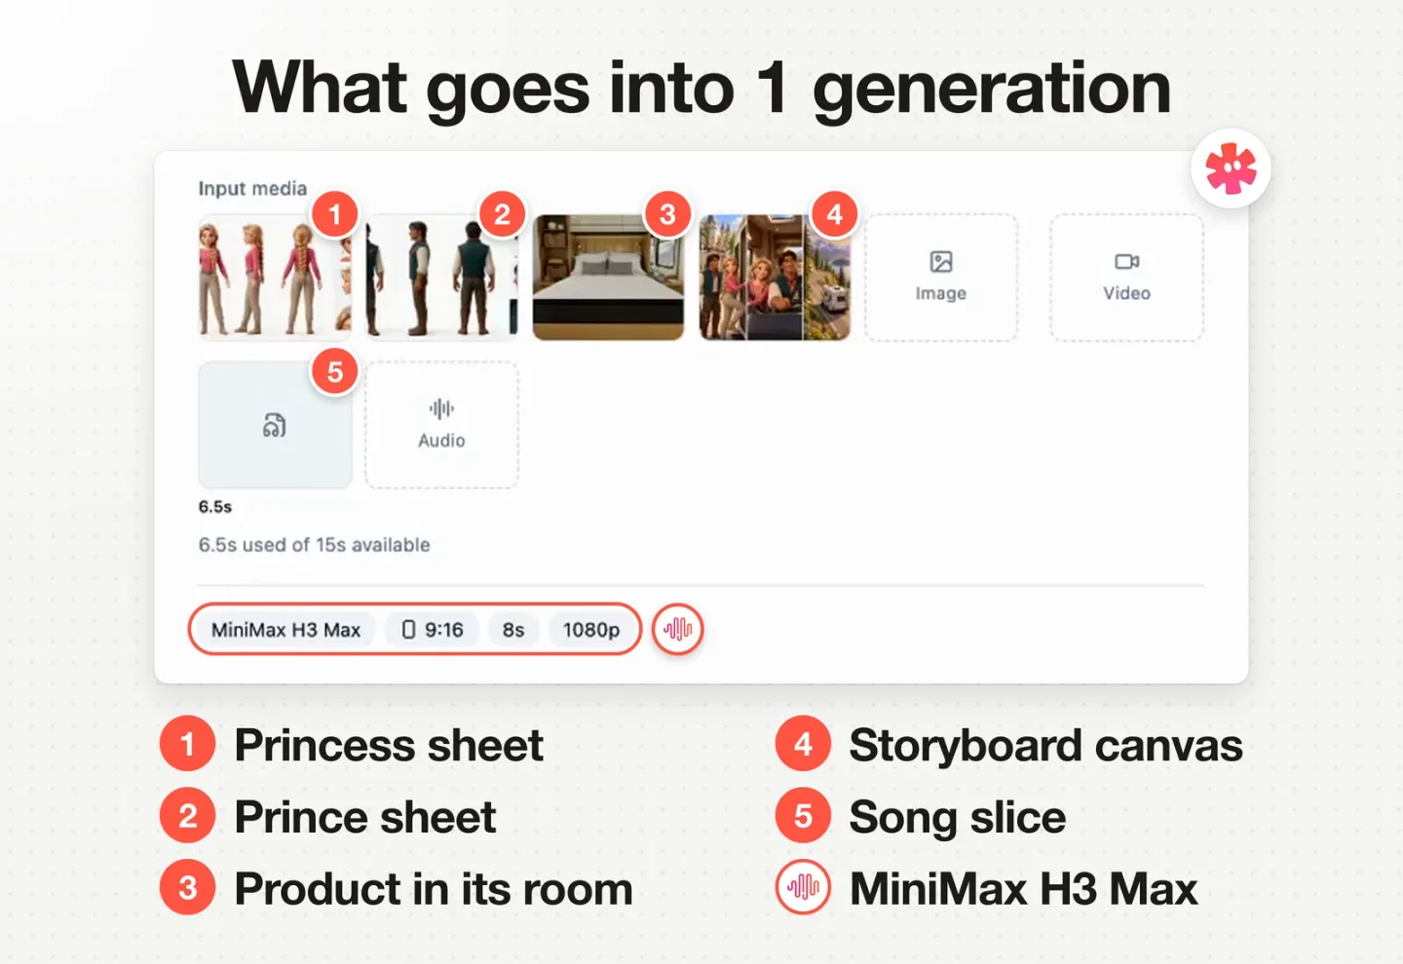
Task: Click the waveform icon in Audio slot
Action: [x=441, y=408]
